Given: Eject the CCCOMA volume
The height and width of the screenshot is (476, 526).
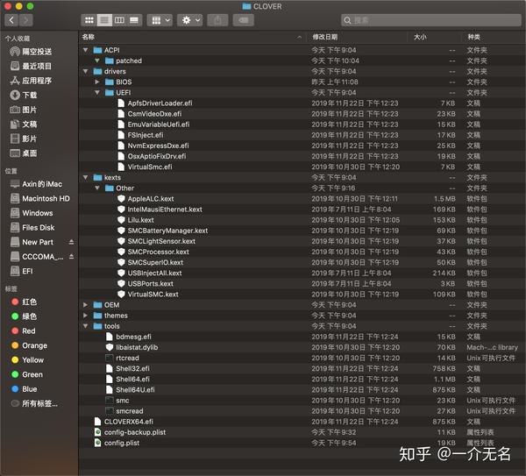Looking at the screenshot, I should [x=71, y=256].
